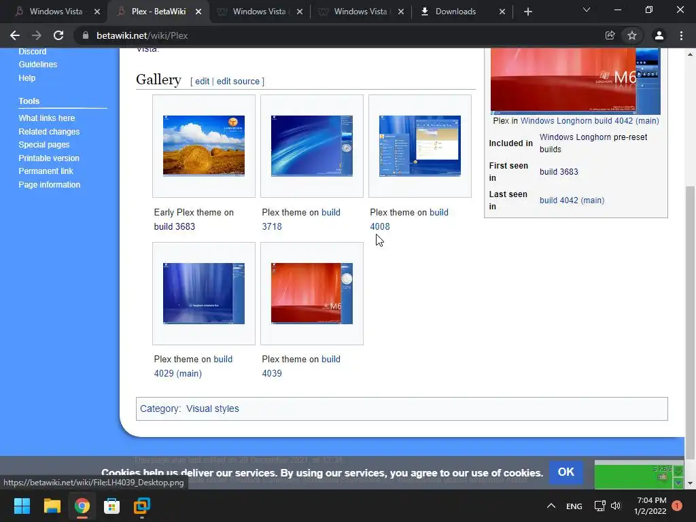Open the infobox Plex screenshot image

tap(575, 82)
